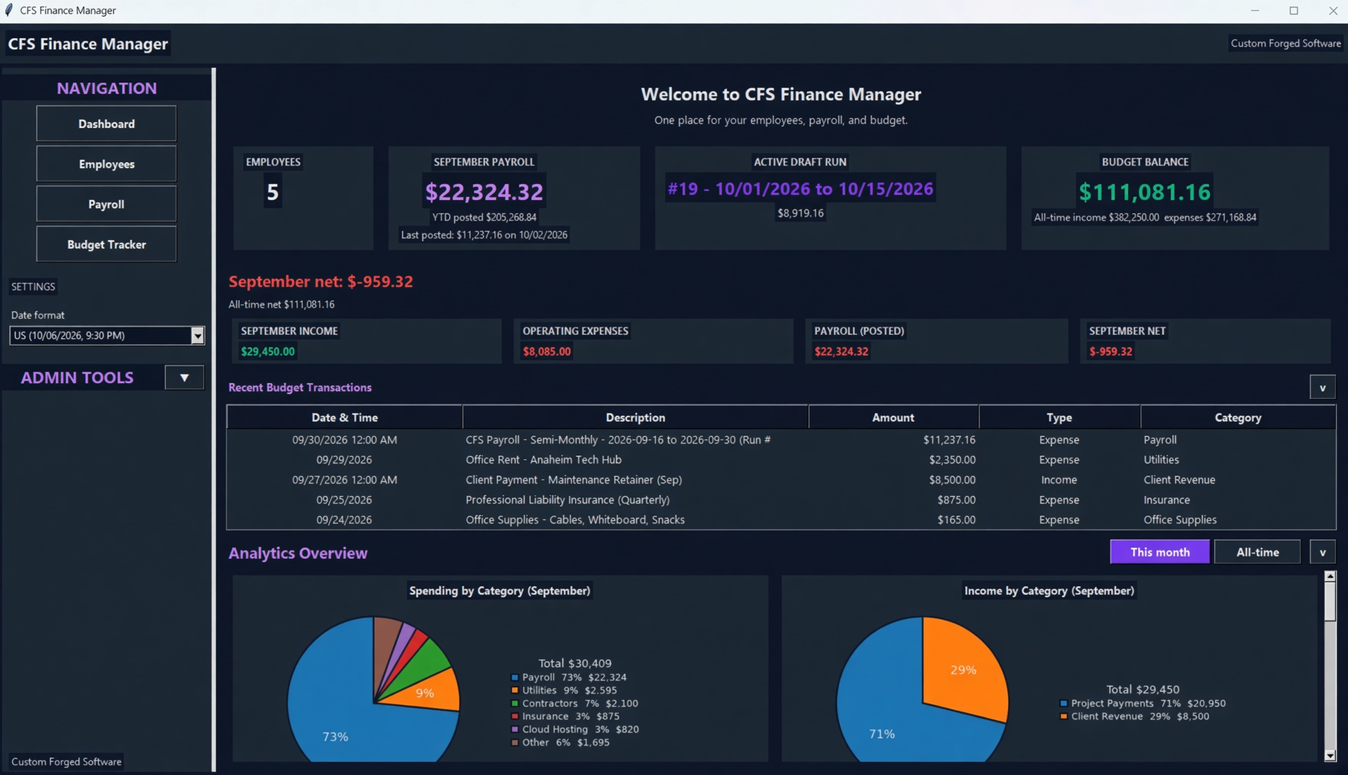Click the red Insurance legend swatch
Viewport: 1348px width, 775px height.
[514, 716]
